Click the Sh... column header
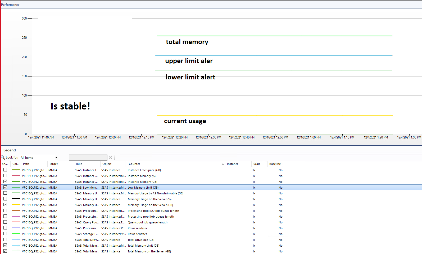 (x=5, y=164)
